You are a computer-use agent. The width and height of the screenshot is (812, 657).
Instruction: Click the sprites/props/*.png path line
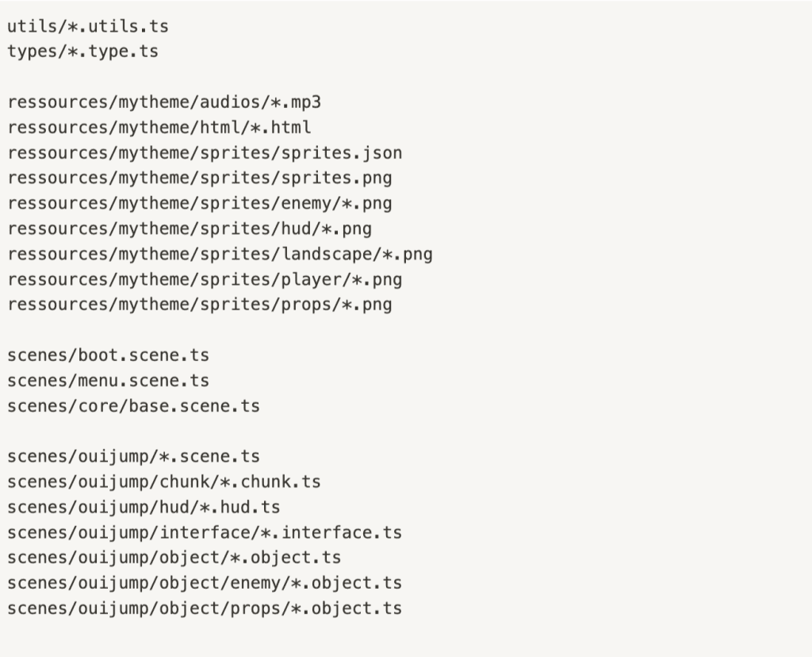coord(200,305)
